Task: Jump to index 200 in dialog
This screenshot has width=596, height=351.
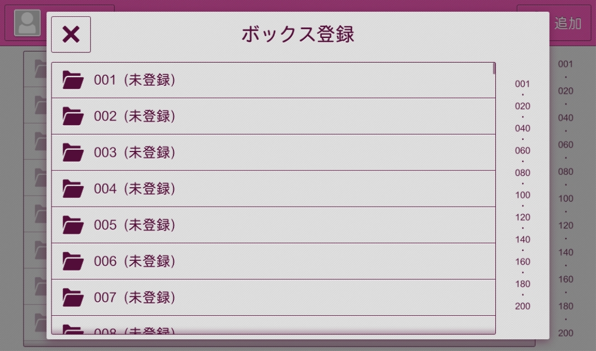Action: [x=522, y=306]
